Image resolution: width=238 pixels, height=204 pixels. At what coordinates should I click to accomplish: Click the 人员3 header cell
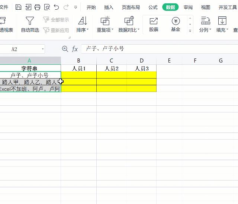[141, 68]
